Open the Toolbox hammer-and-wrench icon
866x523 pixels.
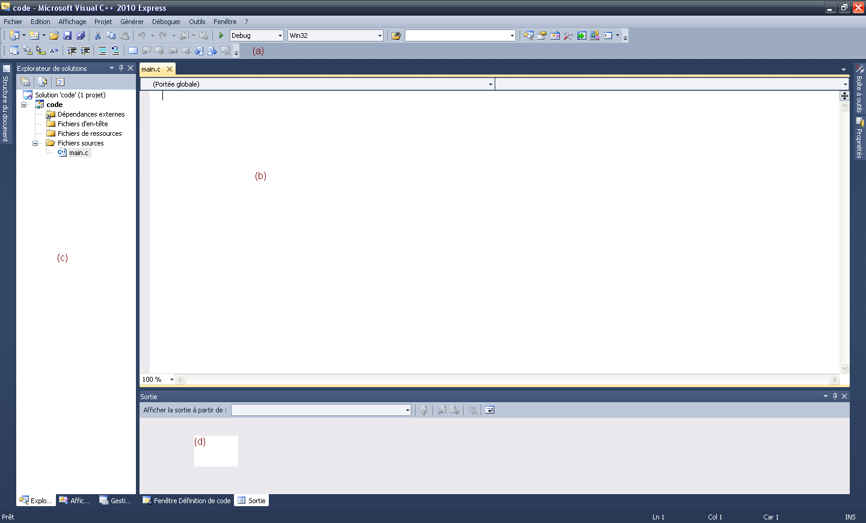coord(568,35)
